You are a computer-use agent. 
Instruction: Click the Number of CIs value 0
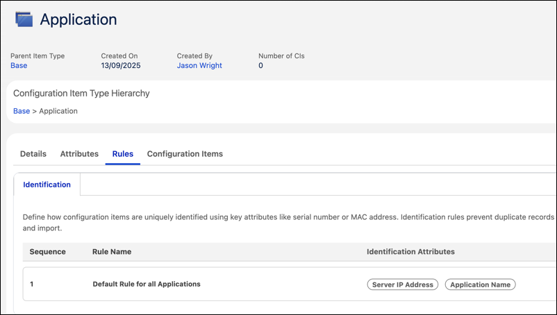click(260, 66)
